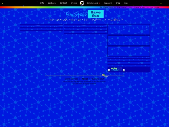Open the Support menu item
The width and height of the screenshot is (169, 127).
coord(108,3)
